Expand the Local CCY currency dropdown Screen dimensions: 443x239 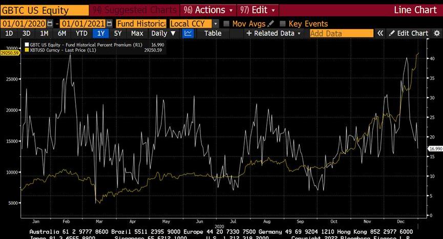coord(215,24)
